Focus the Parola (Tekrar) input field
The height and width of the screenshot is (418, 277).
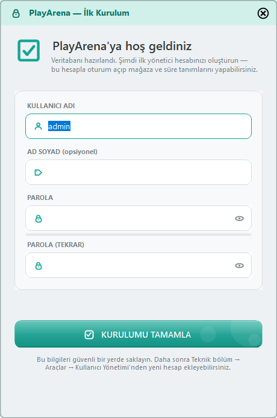tap(138, 265)
